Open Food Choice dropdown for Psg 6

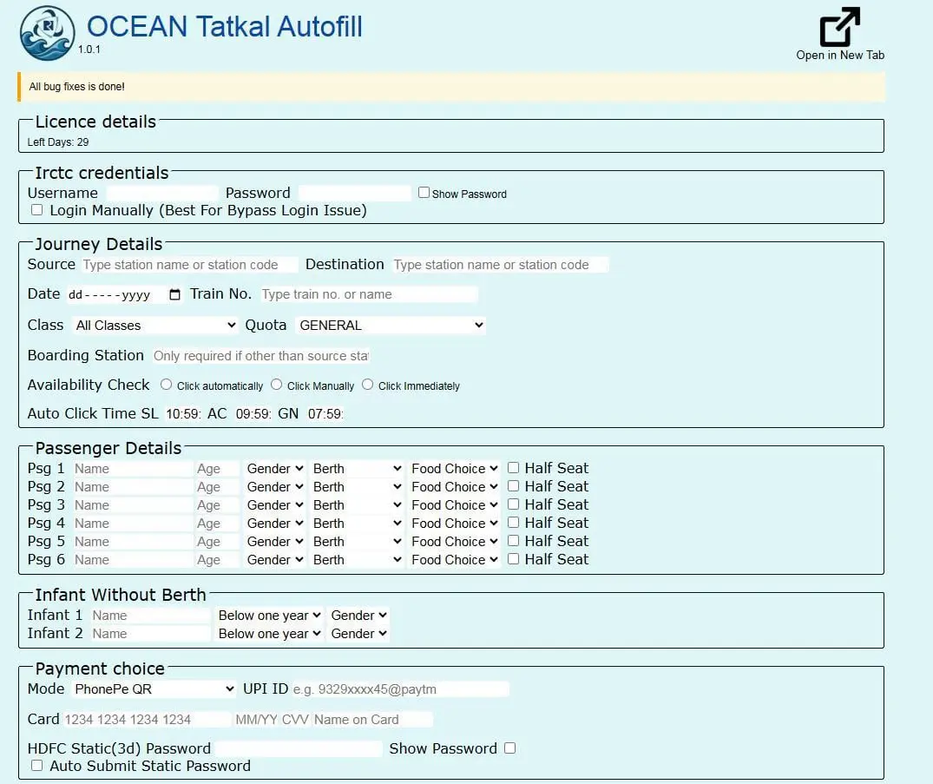(x=454, y=560)
